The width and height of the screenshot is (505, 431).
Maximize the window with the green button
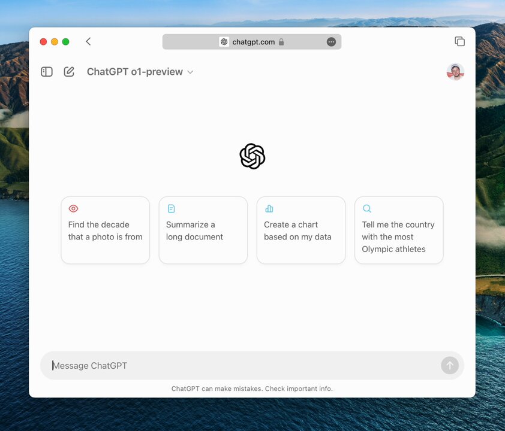(66, 42)
